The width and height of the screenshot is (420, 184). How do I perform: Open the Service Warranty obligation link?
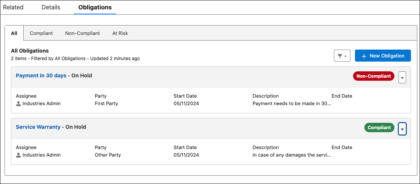click(38, 127)
